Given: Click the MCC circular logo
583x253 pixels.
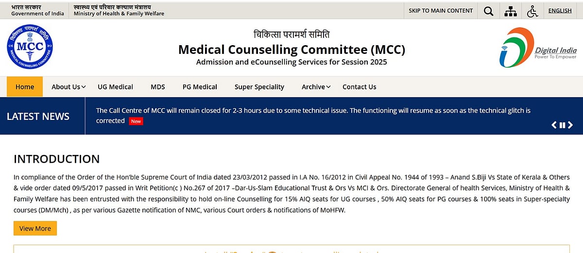Looking at the screenshot, I should click(x=30, y=47).
